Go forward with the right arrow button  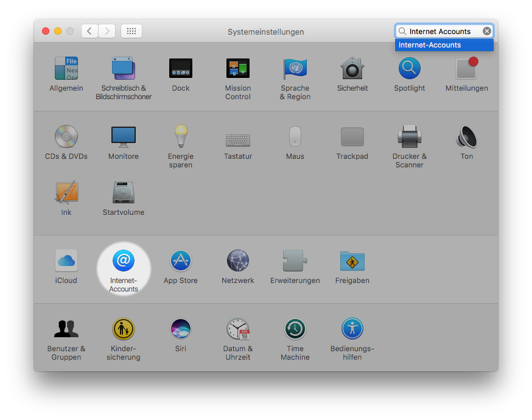click(x=107, y=31)
